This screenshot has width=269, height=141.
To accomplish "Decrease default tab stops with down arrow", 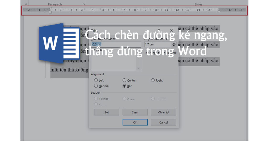I will tap(174, 46).
